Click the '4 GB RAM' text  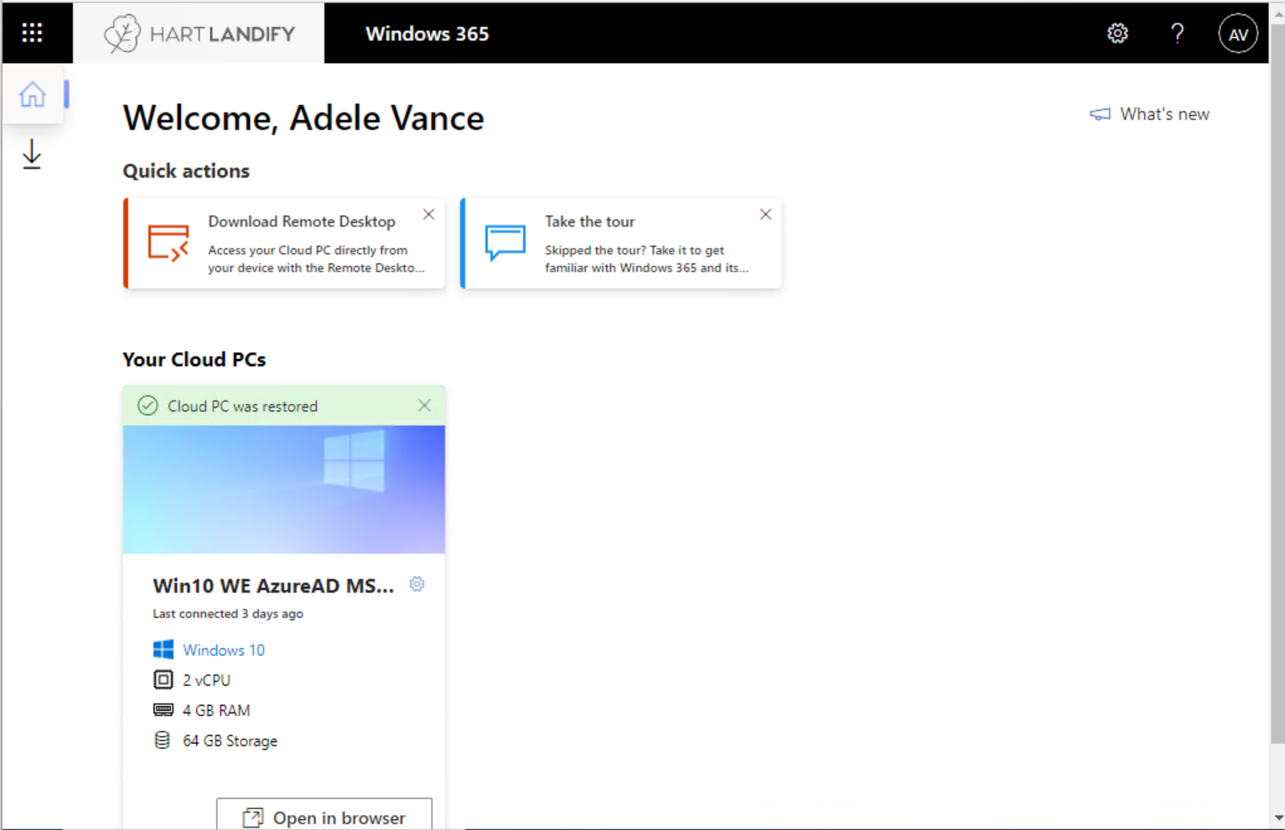(216, 711)
